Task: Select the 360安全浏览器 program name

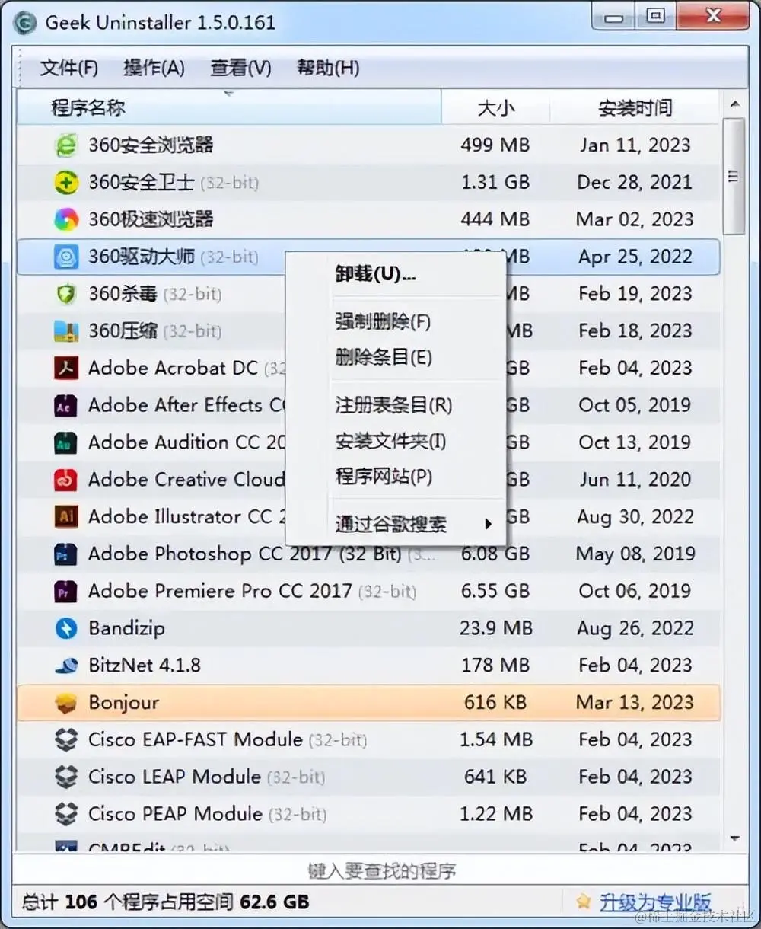Action: (x=151, y=145)
